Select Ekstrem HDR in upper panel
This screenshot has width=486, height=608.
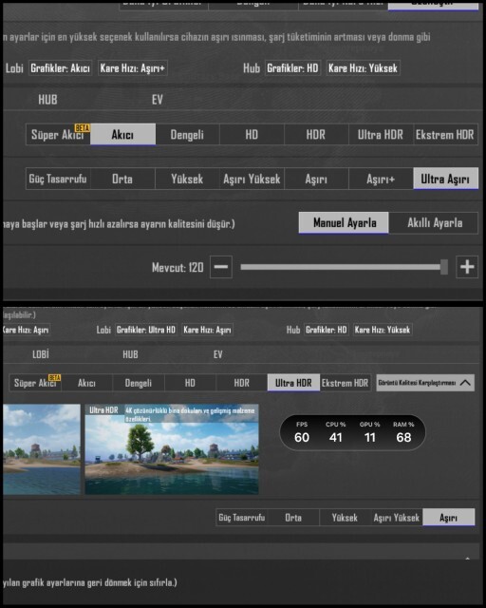coord(445,135)
